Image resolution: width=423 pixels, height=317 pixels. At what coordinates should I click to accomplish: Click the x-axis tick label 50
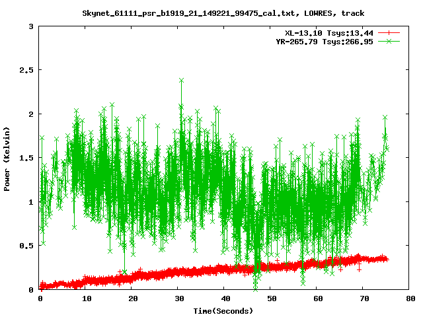272,299
